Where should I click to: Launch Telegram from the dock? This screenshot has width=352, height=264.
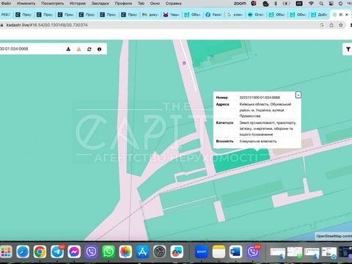57,252
